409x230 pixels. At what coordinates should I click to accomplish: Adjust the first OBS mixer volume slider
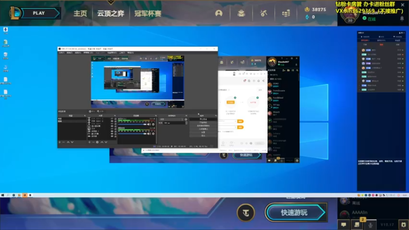132,124
